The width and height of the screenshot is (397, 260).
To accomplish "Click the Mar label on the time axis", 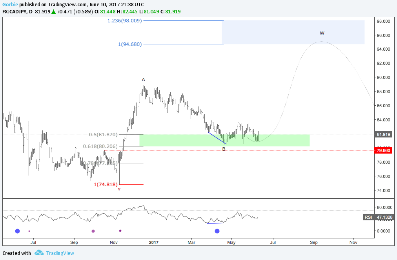I will (x=191, y=242).
